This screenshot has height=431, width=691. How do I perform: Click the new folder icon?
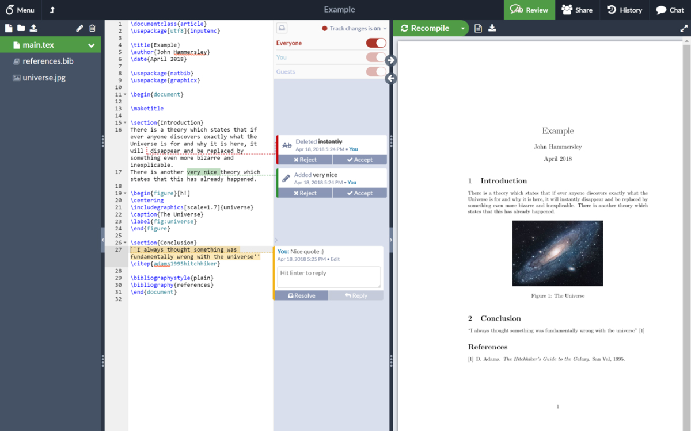(21, 28)
